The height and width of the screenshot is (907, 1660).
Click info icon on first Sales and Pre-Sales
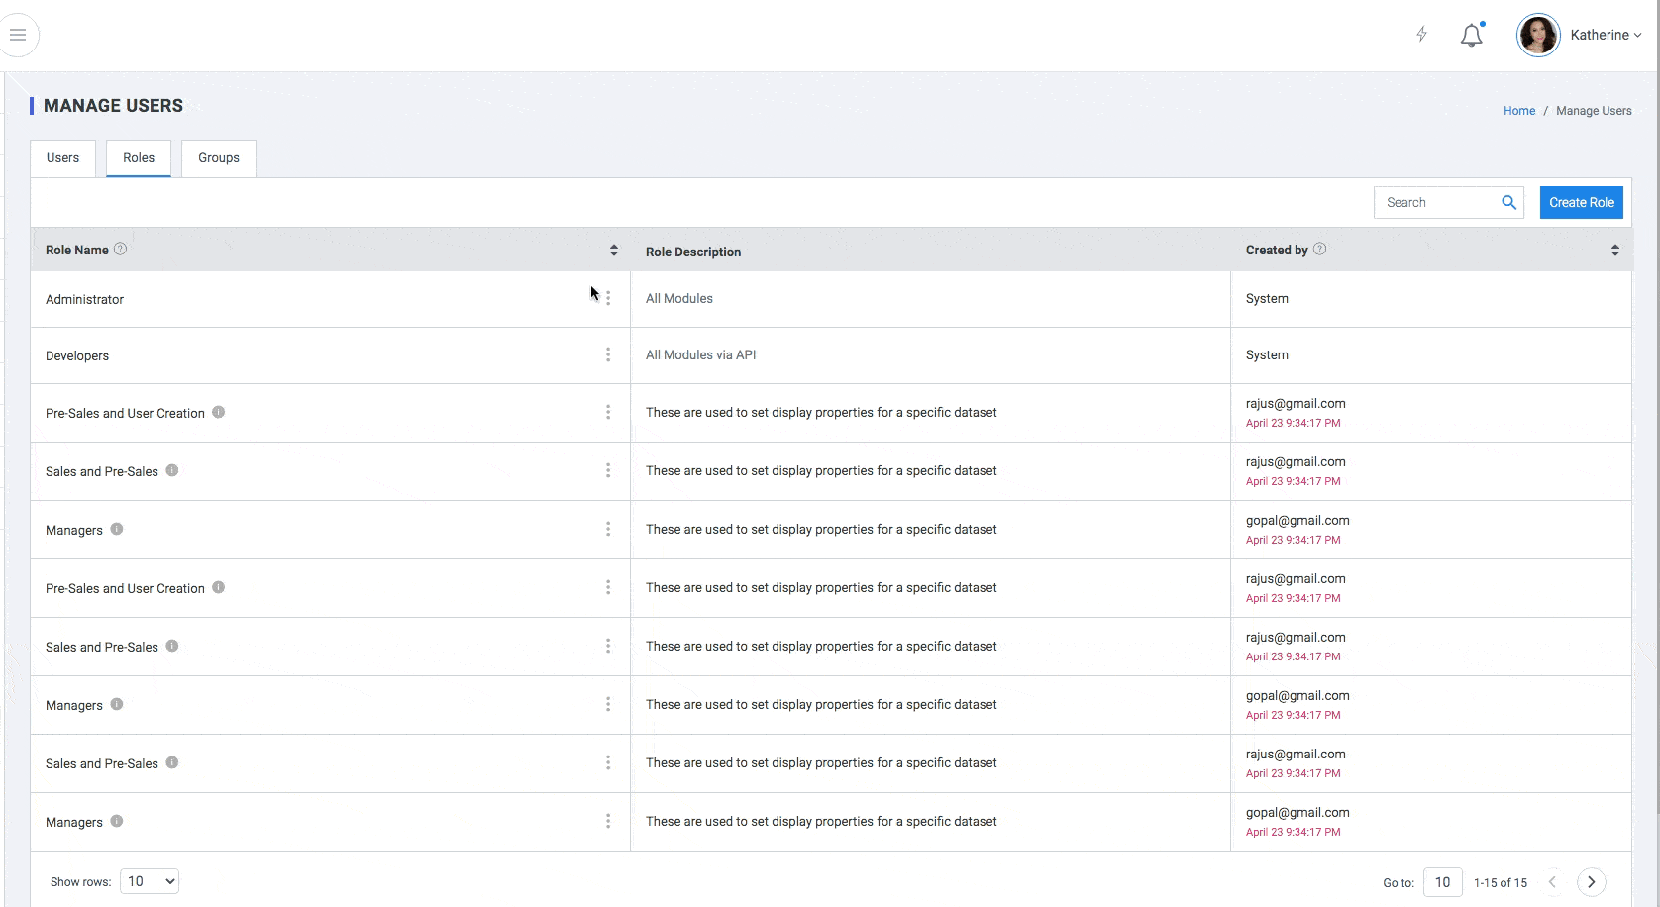click(172, 470)
